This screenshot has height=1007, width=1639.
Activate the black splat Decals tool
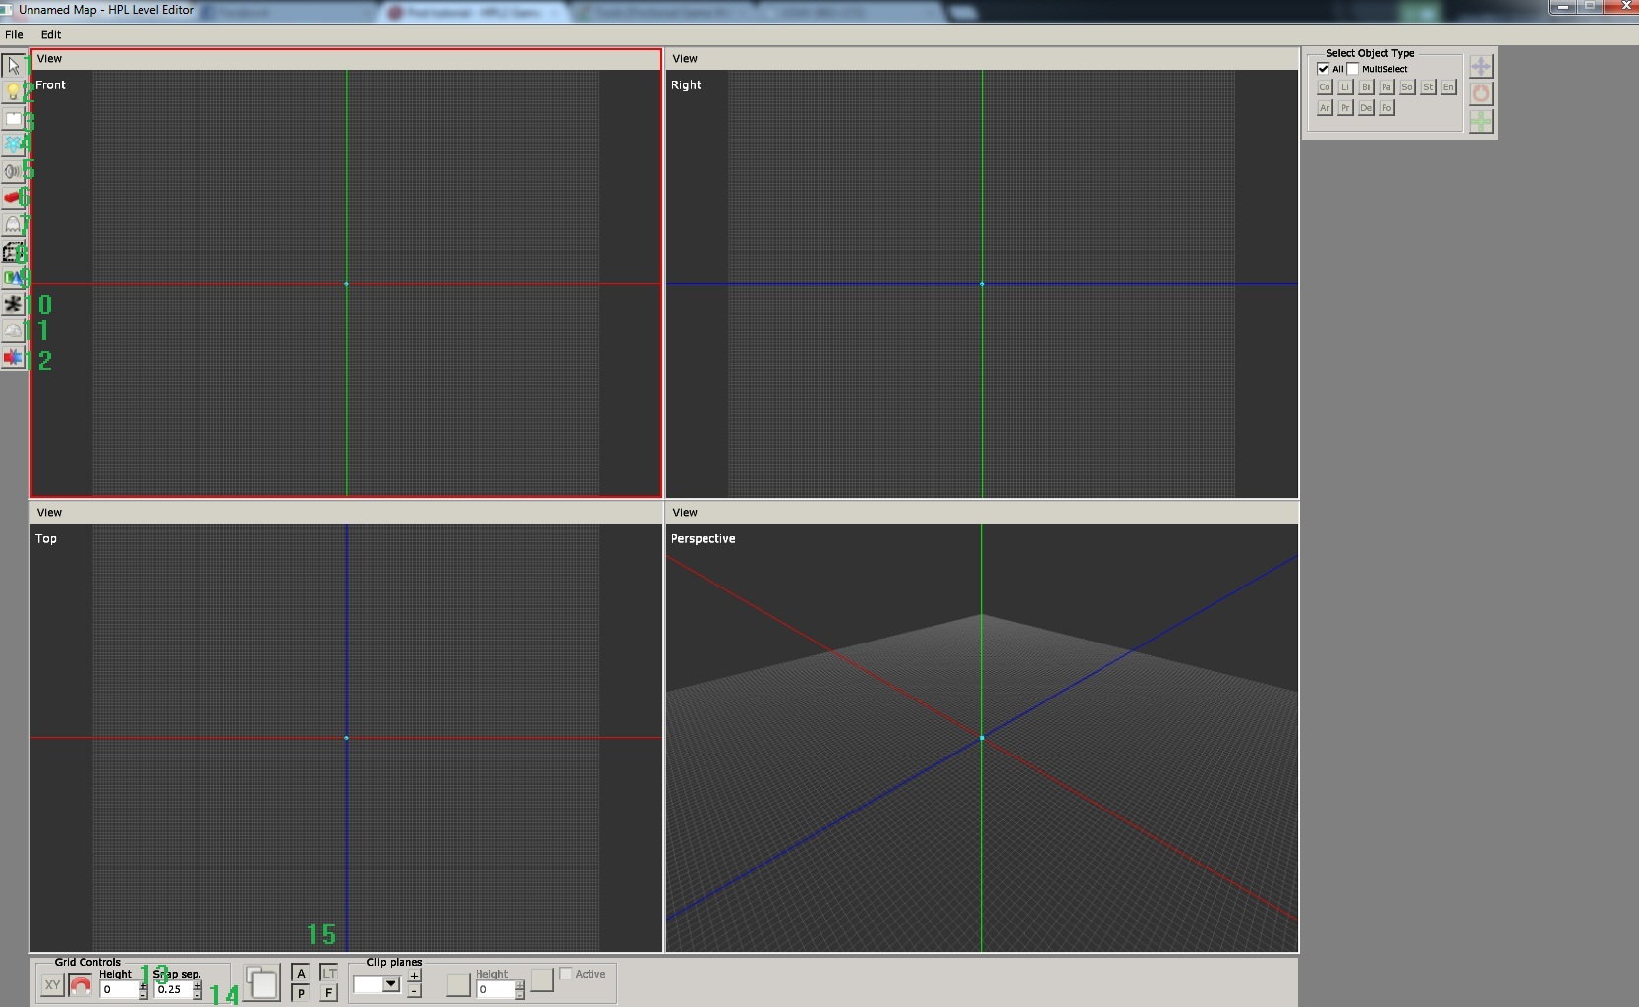(x=13, y=305)
